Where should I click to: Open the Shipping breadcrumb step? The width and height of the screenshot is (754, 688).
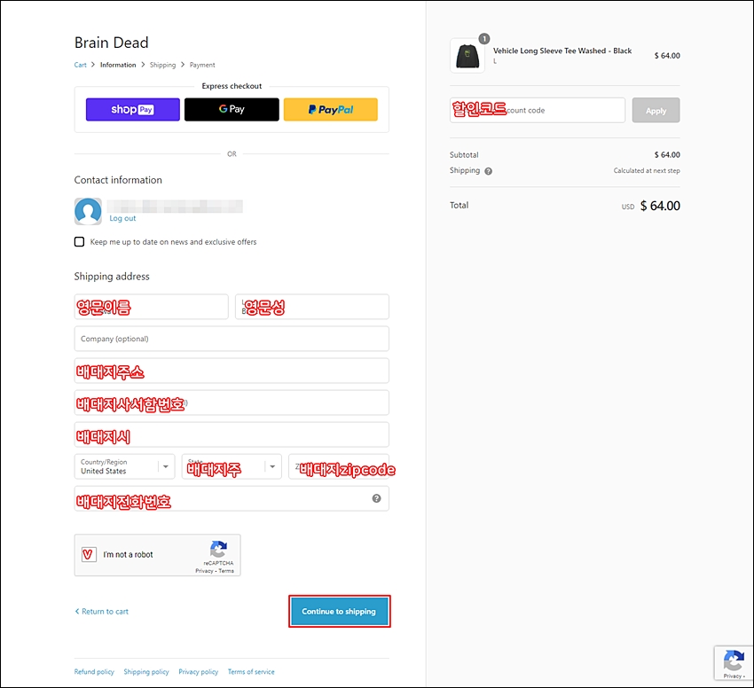(162, 65)
